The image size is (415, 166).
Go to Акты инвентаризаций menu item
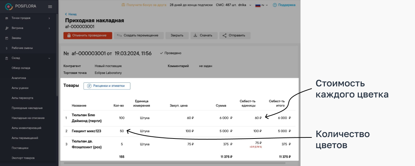tap(26, 128)
